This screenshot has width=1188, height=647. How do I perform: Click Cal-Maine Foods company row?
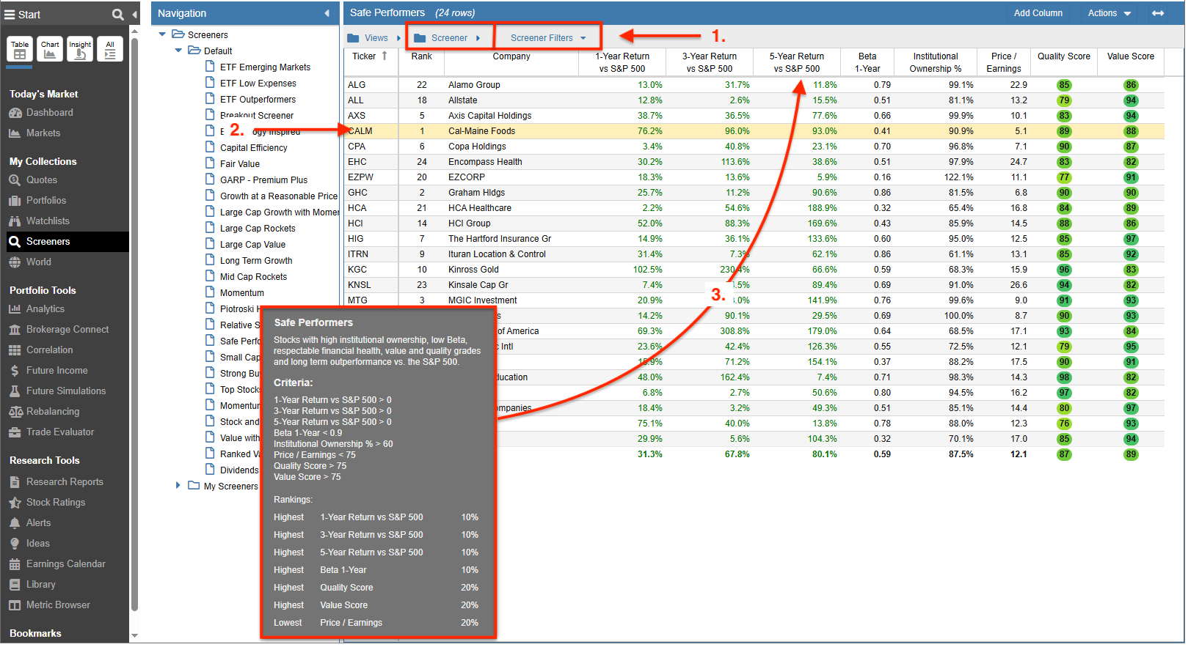[754, 131]
